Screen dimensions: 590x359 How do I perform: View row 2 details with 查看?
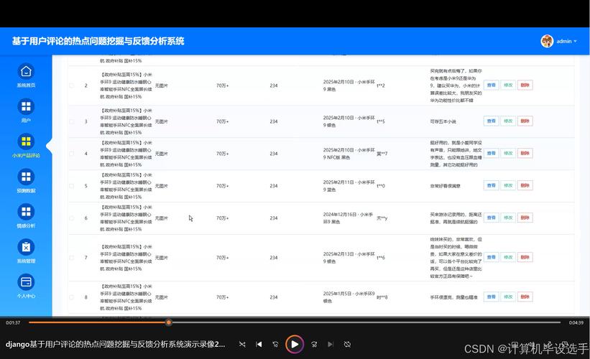point(491,85)
